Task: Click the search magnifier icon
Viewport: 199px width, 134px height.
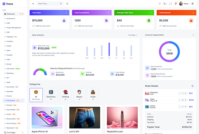Action: (61, 4)
